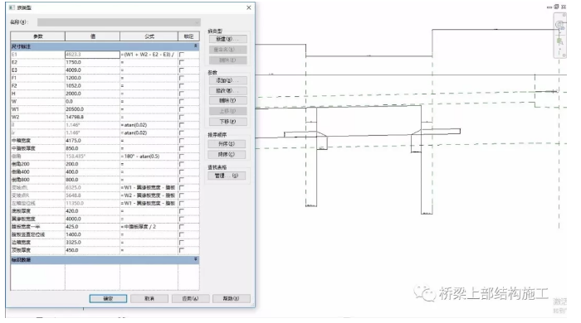The image size is (581, 323).
Task: Select the E1 value field 4923.3
Action: (92, 55)
